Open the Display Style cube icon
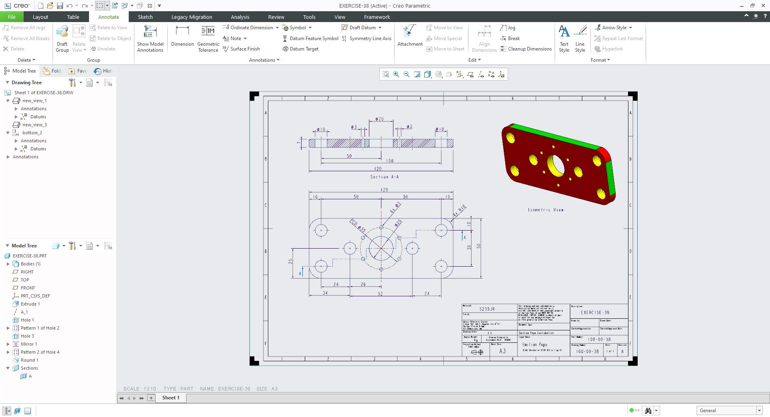Screen dimensions: 770x417 coord(428,75)
